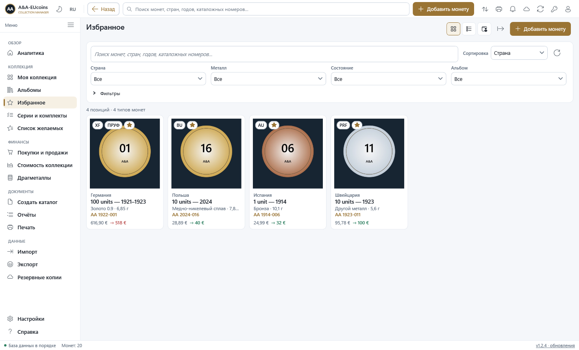Click the header Добавить монету button
The height and width of the screenshot is (350, 579).
[443, 9]
